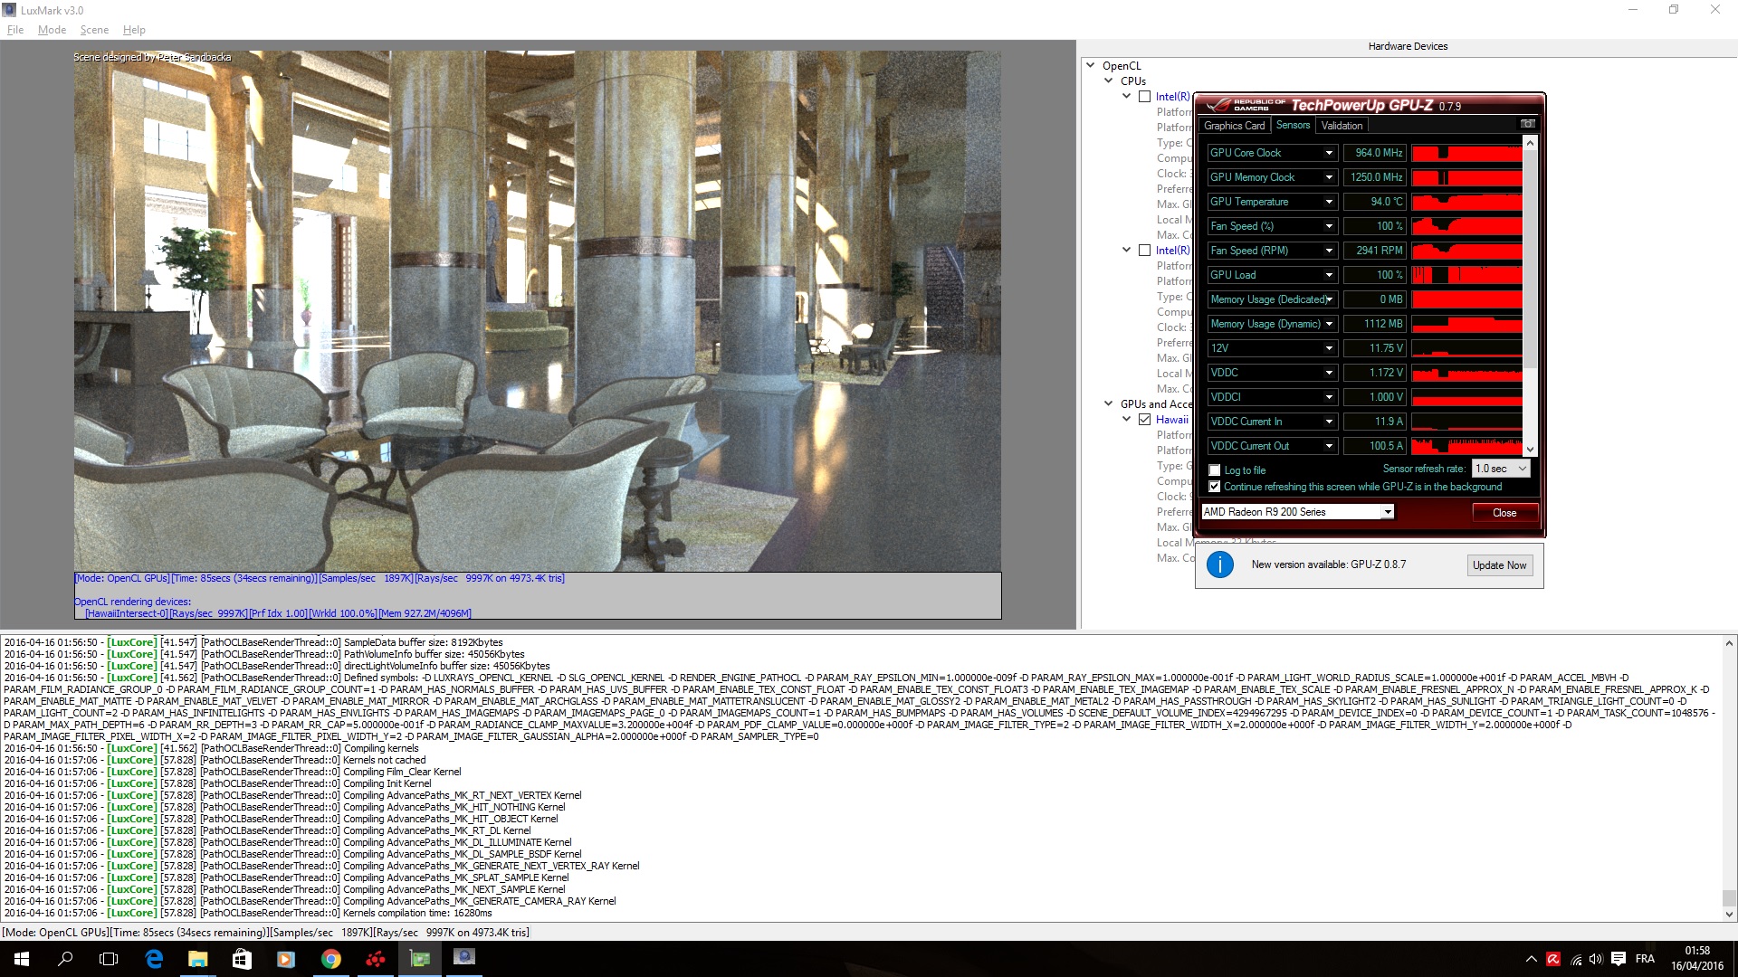Screen dimensions: 1738x977
Task: Open the Mode menu
Action: pos(52,30)
